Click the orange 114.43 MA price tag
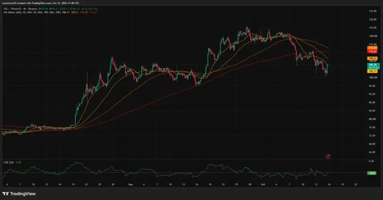The height and width of the screenshot is (200, 383). coord(372,48)
